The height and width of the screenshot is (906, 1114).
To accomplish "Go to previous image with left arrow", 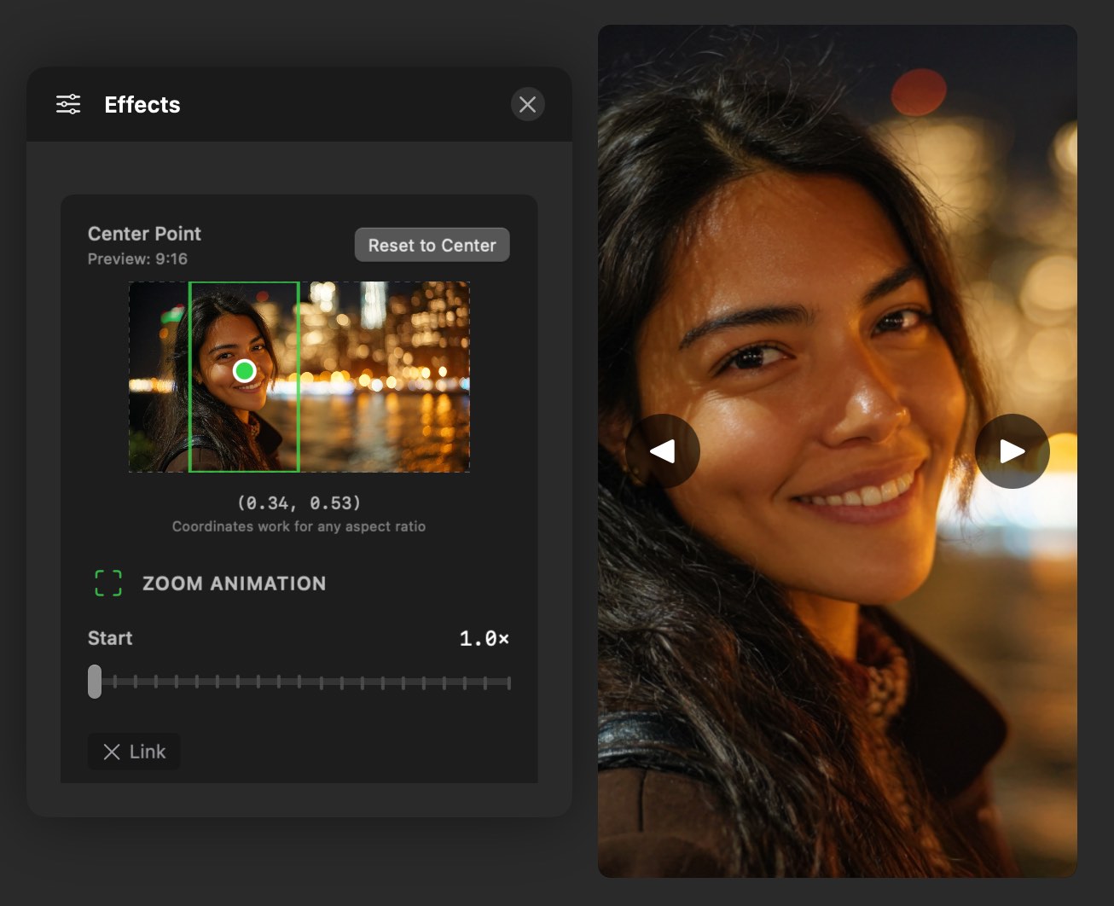I will coord(663,451).
